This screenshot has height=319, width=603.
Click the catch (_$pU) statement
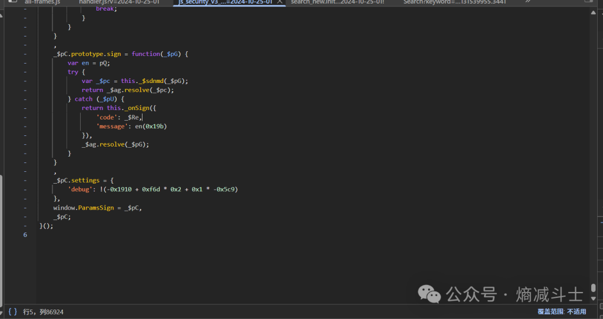(x=95, y=99)
